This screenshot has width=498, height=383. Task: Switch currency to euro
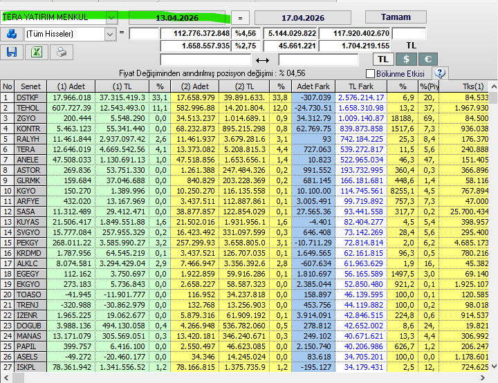[428, 59]
